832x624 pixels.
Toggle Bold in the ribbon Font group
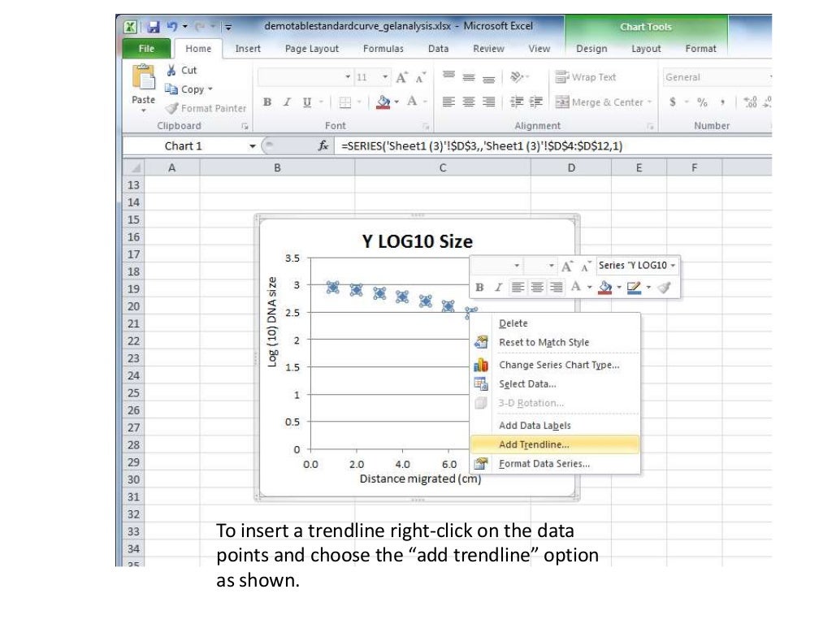[266, 102]
